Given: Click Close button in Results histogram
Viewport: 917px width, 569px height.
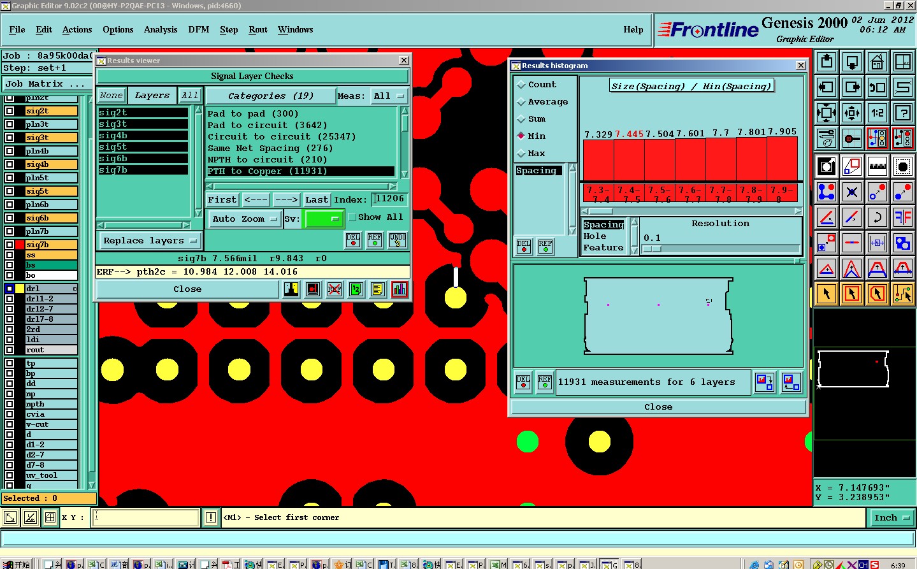Looking at the screenshot, I should tap(658, 407).
